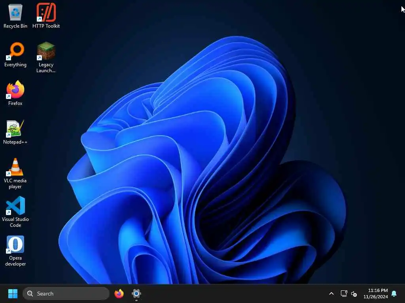Select the Legacy Launcher desktop shortcut
Image resolution: width=405 pixels, height=303 pixels.
(46, 57)
